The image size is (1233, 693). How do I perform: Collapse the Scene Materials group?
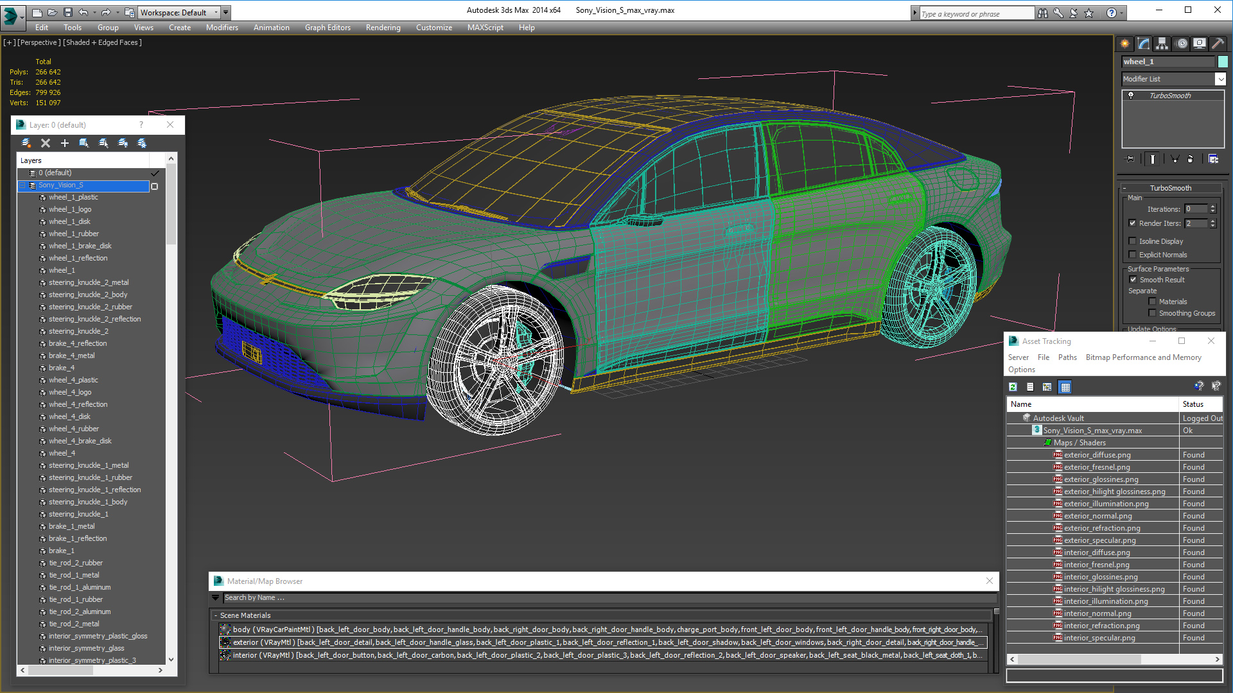point(216,615)
